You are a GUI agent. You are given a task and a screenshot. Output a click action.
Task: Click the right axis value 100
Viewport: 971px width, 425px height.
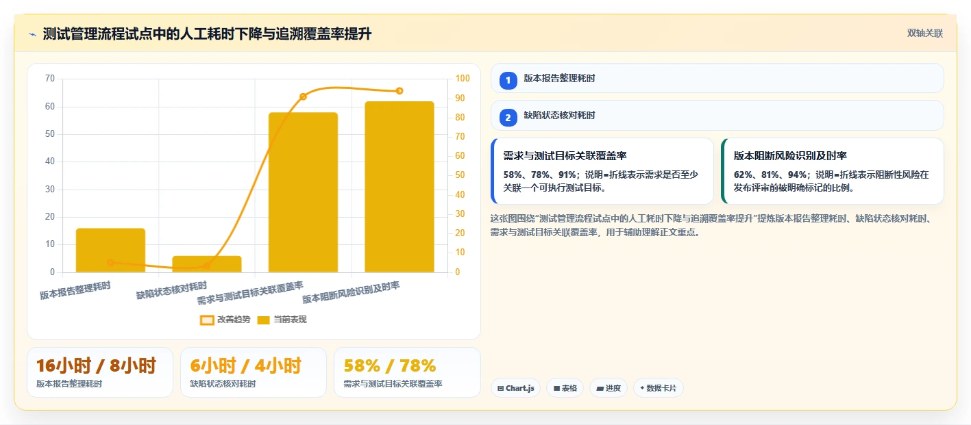tap(463, 79)
